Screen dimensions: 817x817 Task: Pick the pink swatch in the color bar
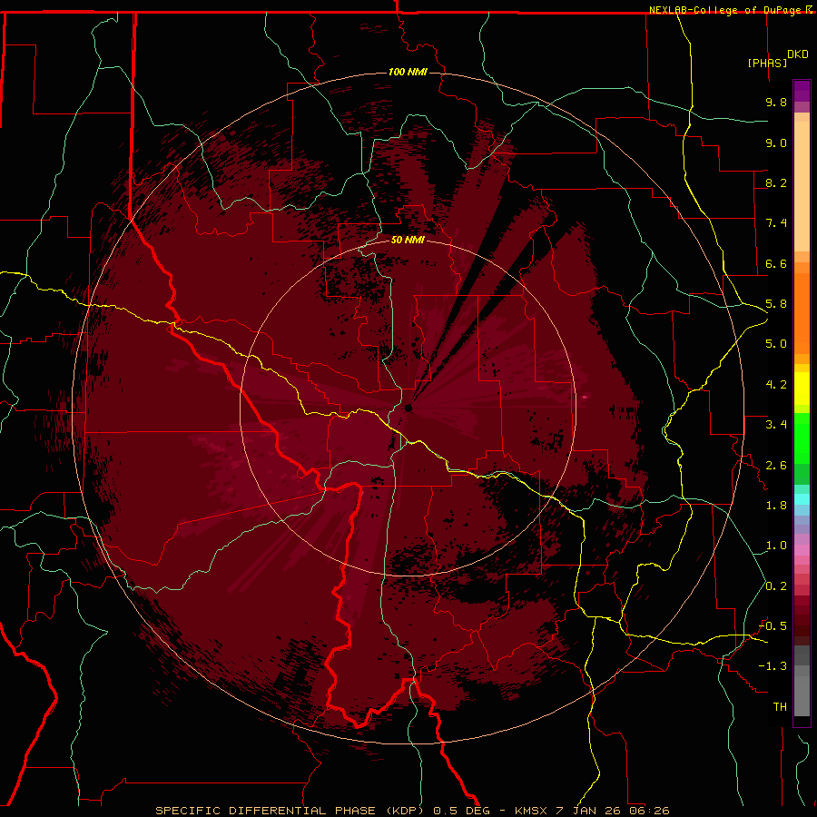point(802,550)
